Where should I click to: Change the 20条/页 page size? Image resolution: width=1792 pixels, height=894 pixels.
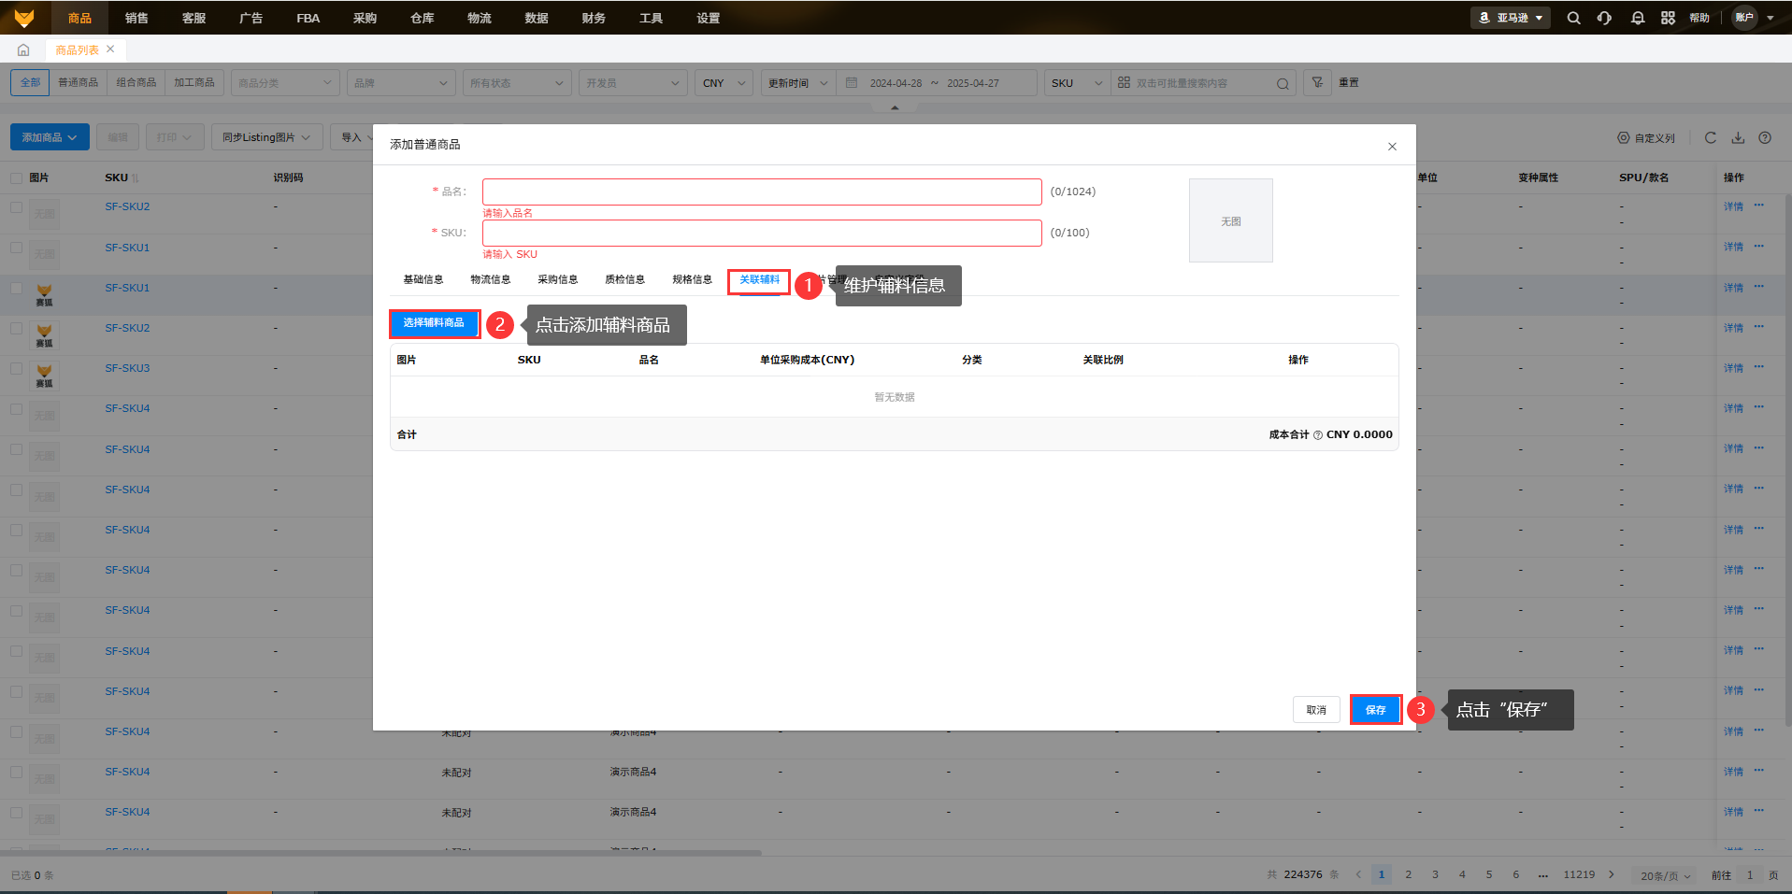click(x=1666, y=876)
